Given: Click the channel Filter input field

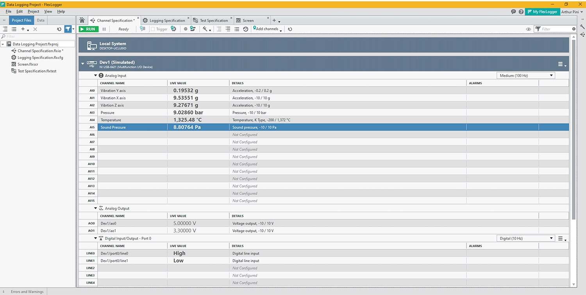Looking at the screenshot, I should [555, 29].
